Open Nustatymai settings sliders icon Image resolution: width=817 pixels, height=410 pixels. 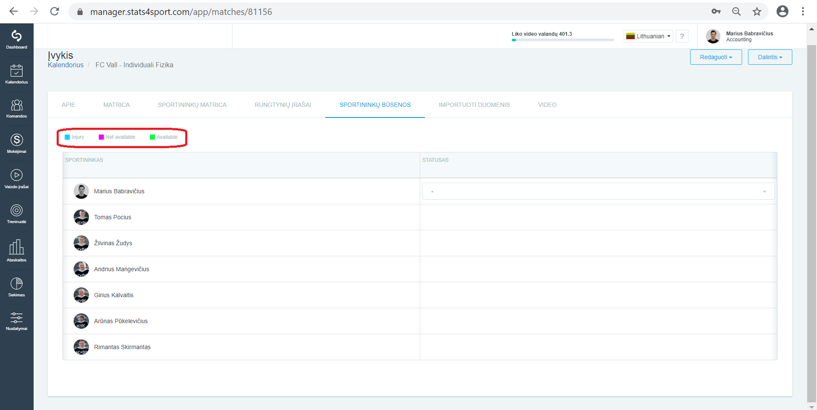pos(17,318)
